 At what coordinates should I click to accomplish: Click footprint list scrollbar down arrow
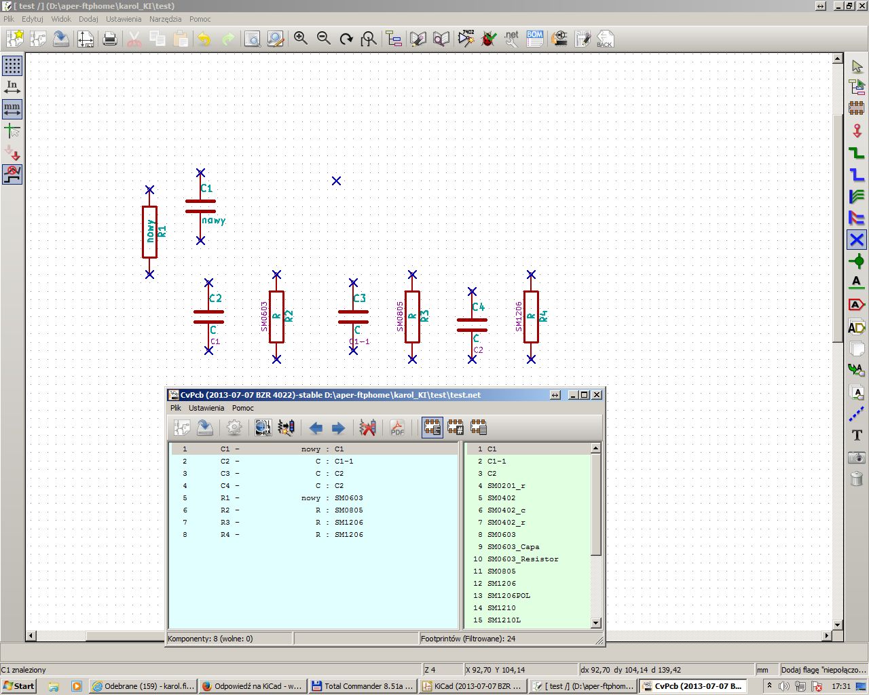595,623
